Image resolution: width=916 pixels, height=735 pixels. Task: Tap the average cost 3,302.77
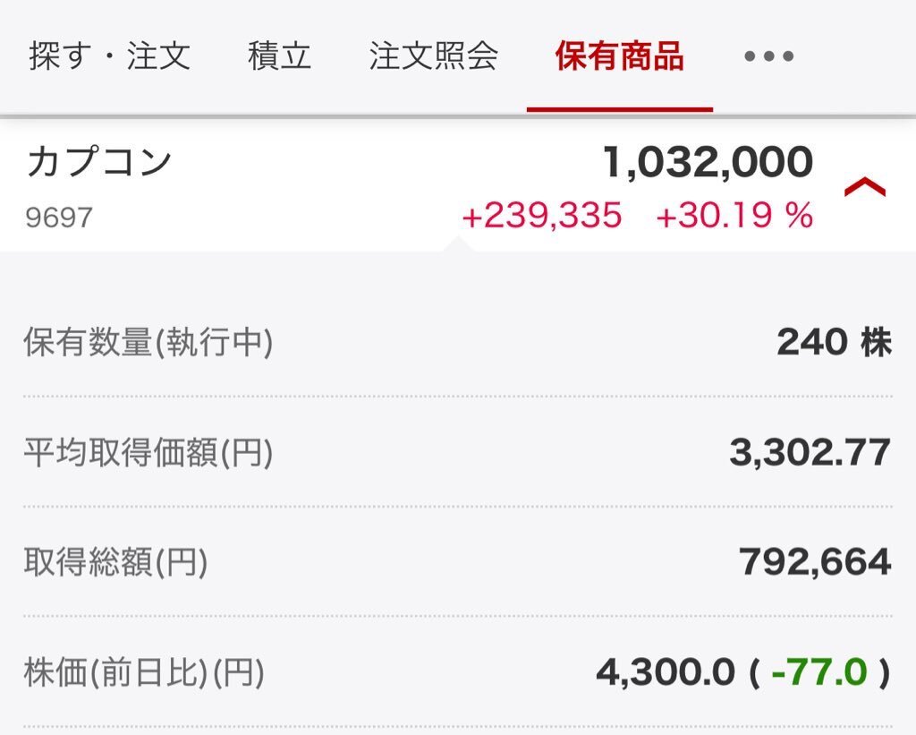810,453
